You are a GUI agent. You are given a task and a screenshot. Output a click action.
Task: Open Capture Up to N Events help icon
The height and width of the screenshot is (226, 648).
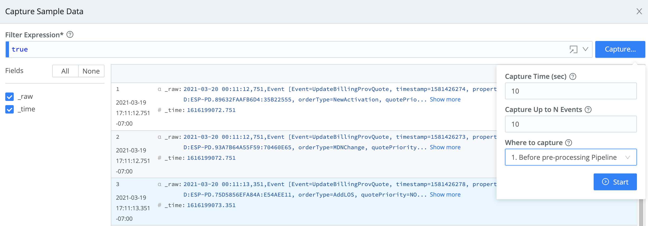tap(588, 110)
